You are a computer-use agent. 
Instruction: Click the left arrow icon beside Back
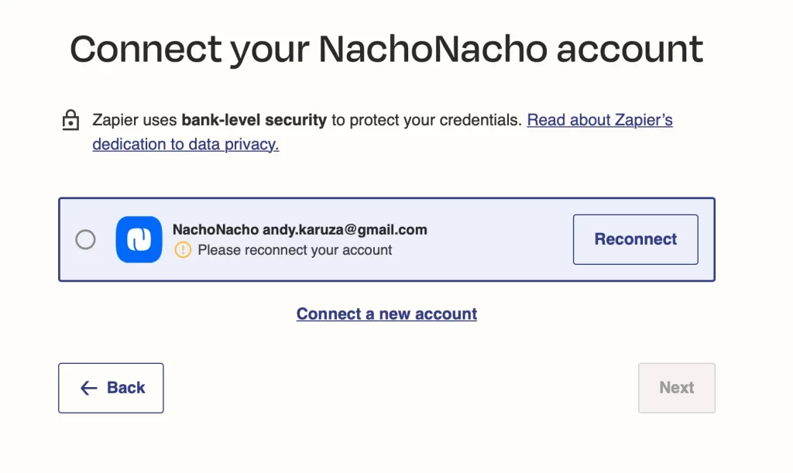(89, 388)
